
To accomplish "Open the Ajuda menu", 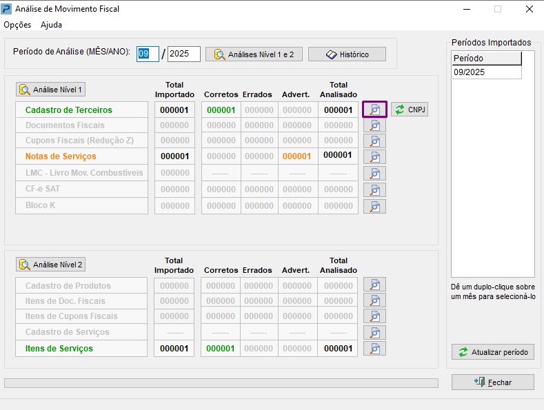I will tap(51, 25).
